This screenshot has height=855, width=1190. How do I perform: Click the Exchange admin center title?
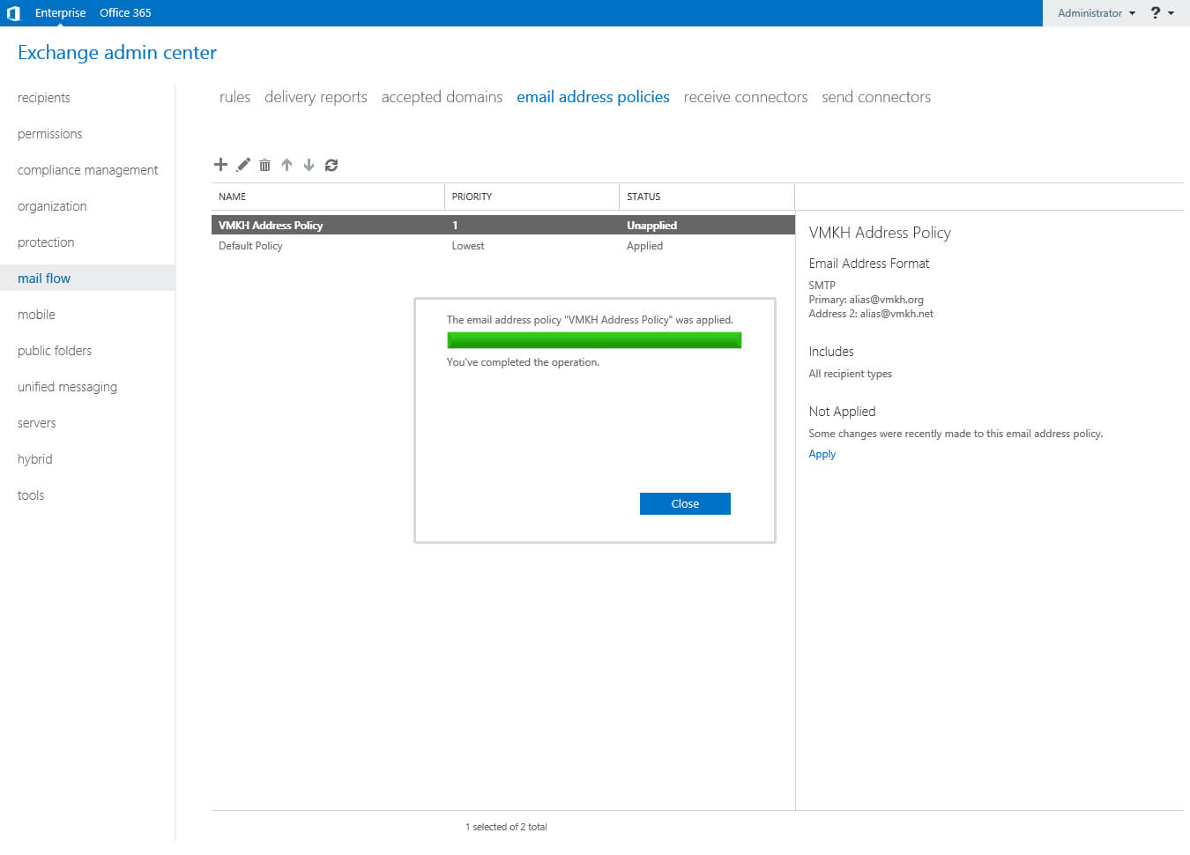click(x=117, y=53)
